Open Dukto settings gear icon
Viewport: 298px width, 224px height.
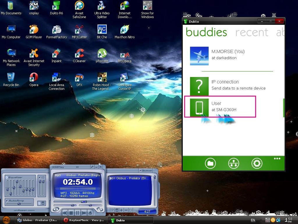point(257,163)
